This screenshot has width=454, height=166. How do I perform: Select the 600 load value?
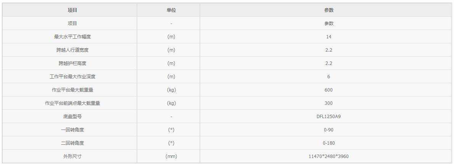[x=328, y=90]
